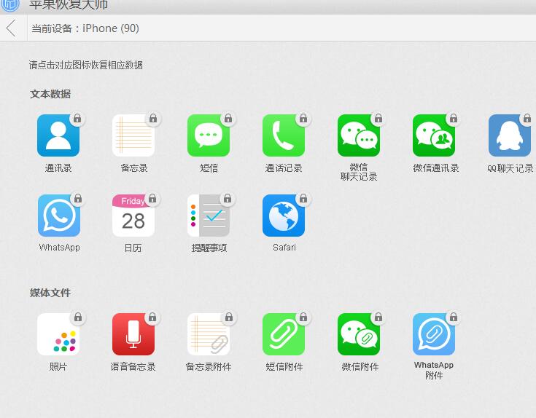Open the 短信附件 message attachments icon
Screen dimensions: 536x418
click(x=284, y=334)
